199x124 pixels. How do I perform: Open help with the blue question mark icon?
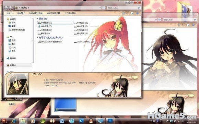coord(137,13)
